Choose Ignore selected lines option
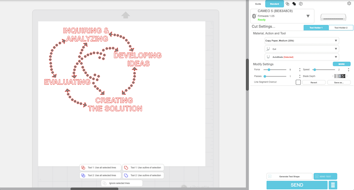 coord(122,183)
